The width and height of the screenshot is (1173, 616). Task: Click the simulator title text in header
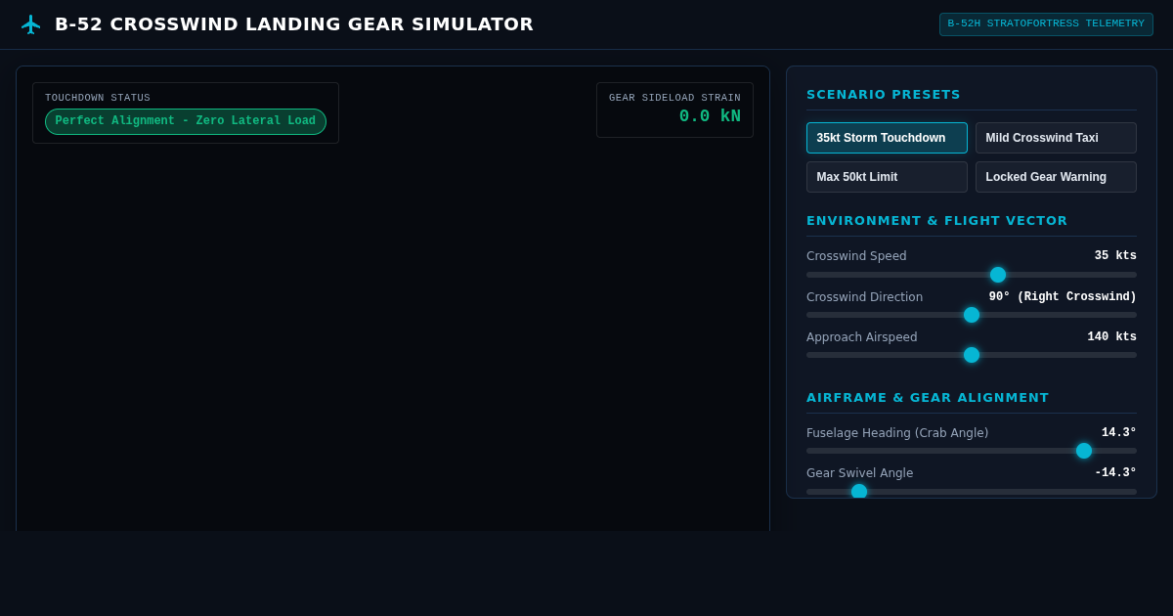(x=294, y=24)
